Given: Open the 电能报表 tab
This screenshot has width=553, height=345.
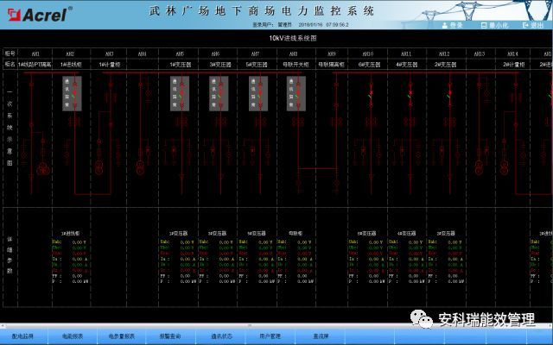Looking at the screenshot, I should (72, 336).
